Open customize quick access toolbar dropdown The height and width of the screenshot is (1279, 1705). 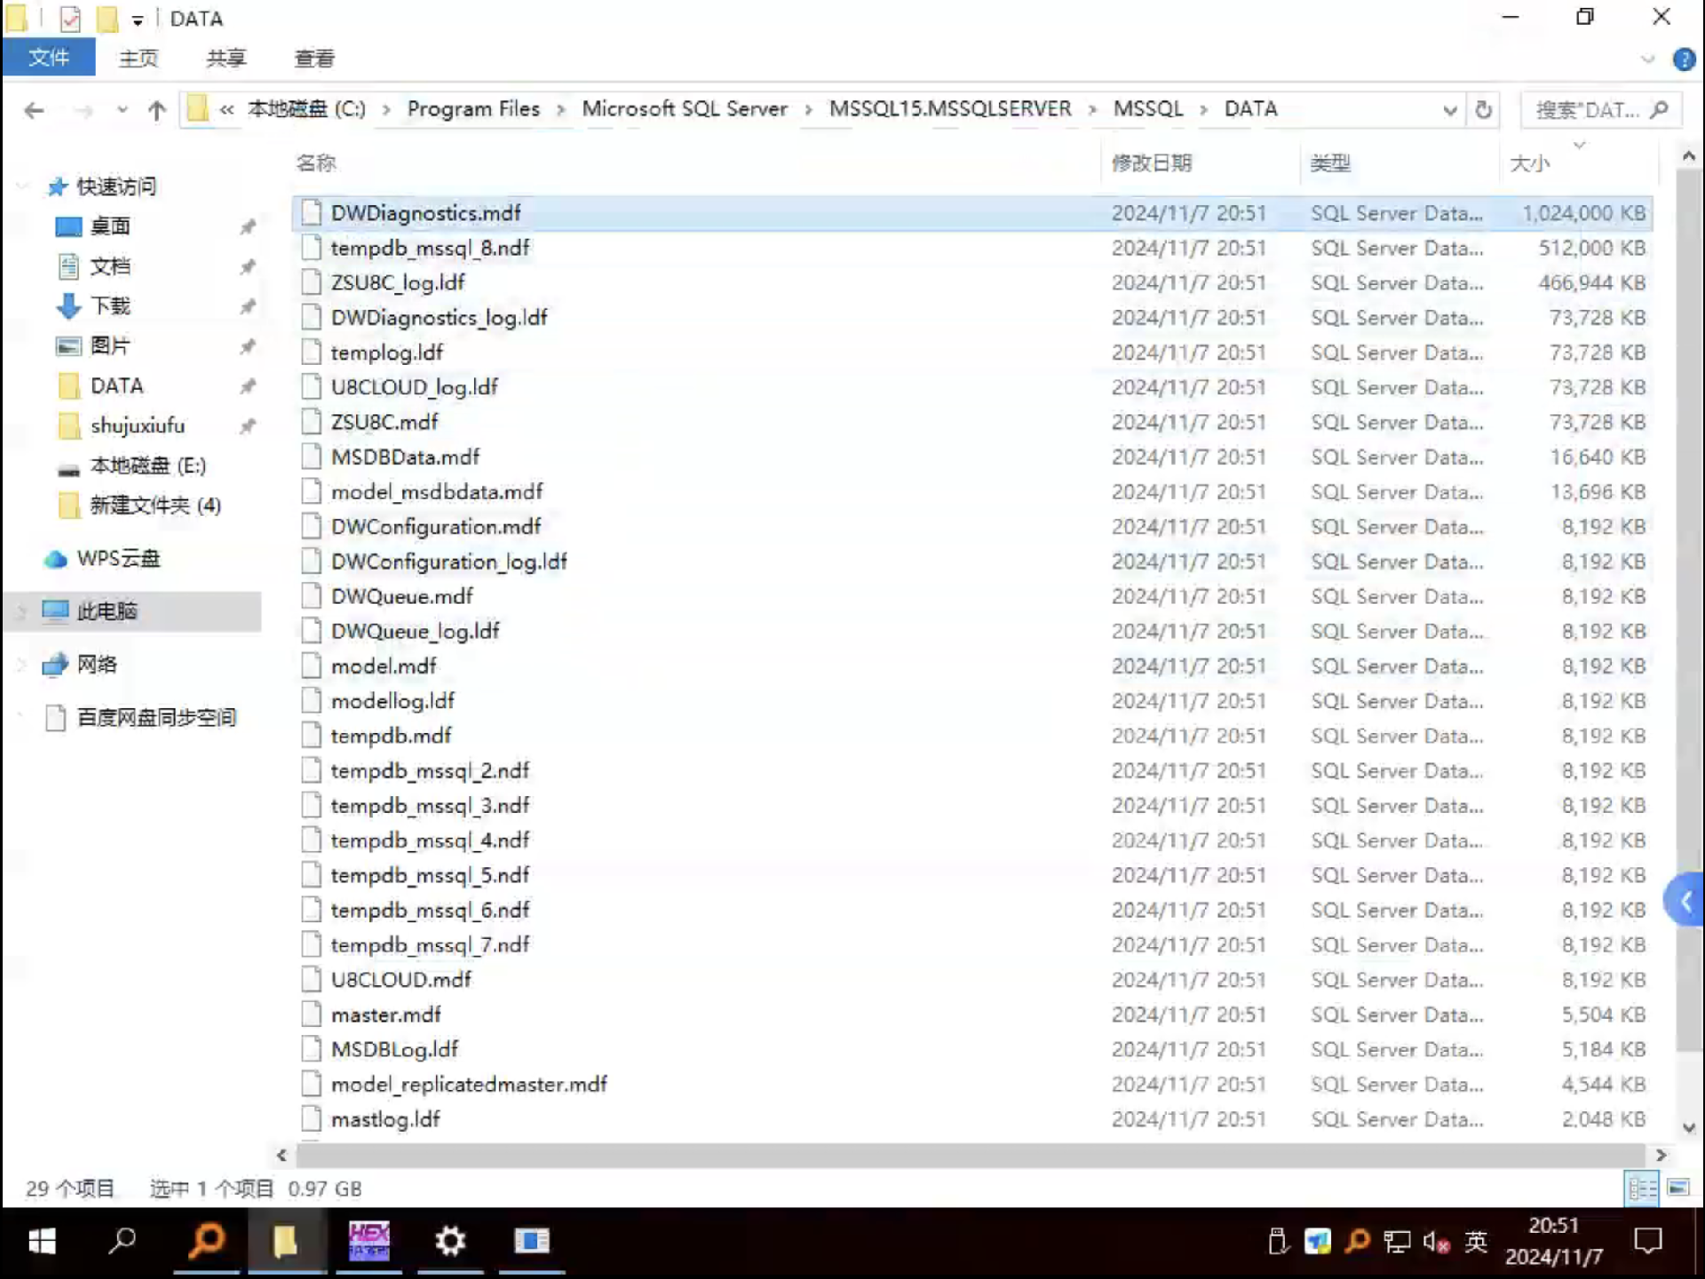[137, 20]
